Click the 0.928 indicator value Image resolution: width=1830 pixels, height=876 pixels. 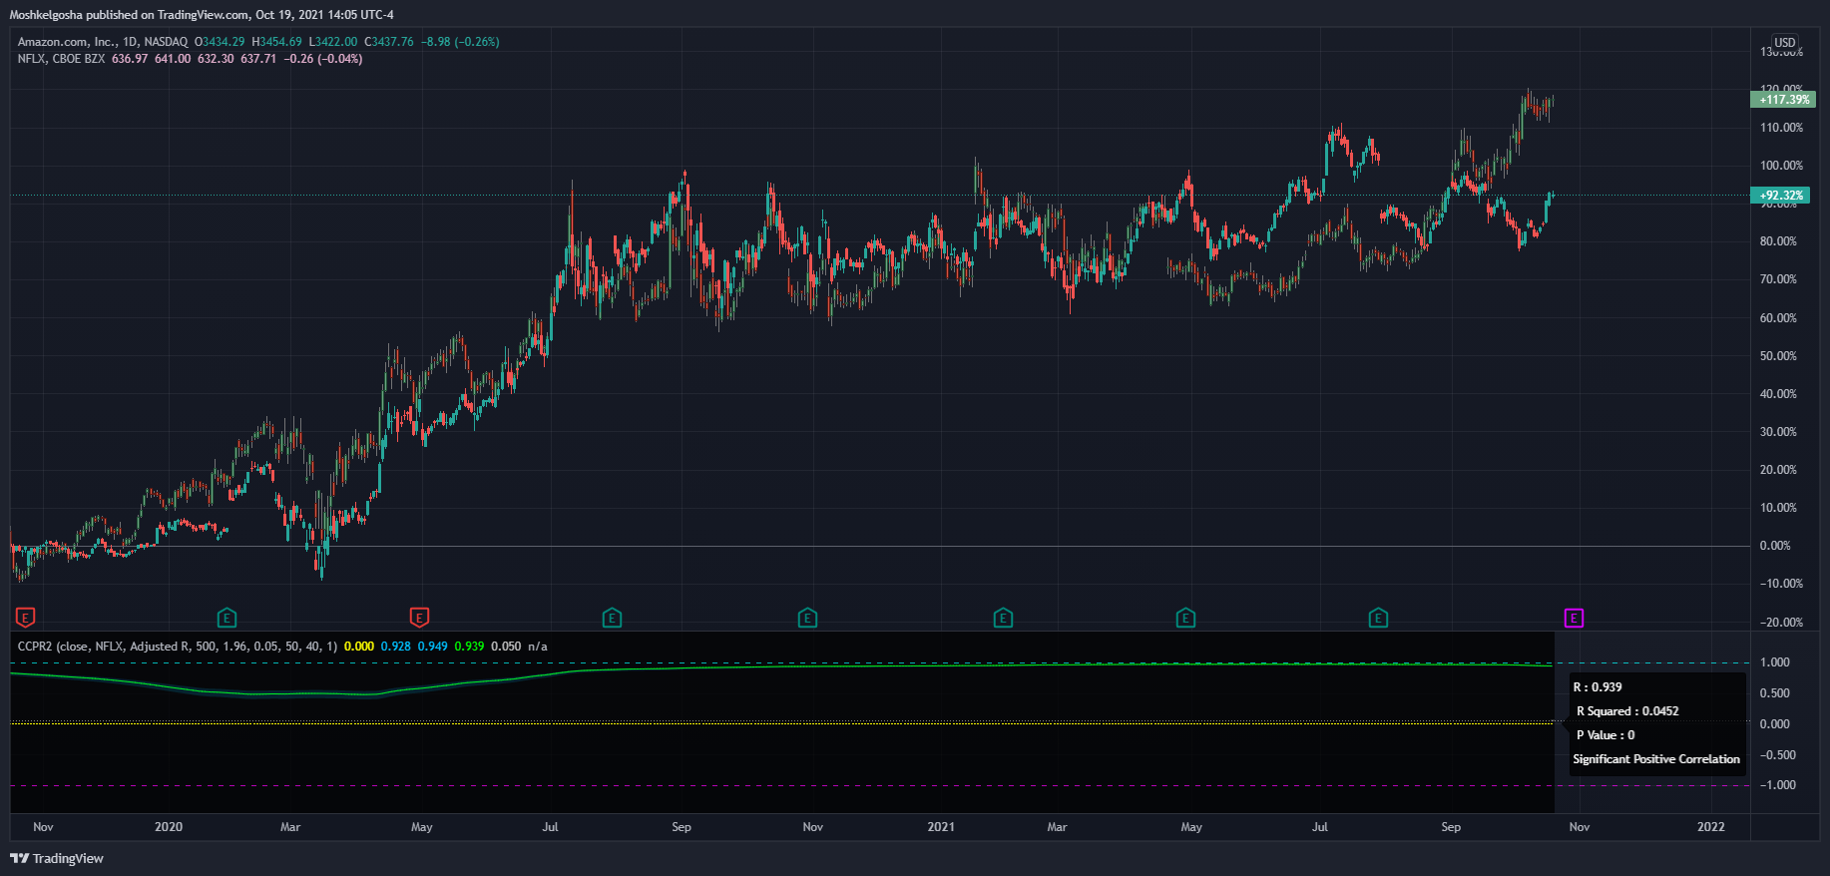tap(396, 647)
